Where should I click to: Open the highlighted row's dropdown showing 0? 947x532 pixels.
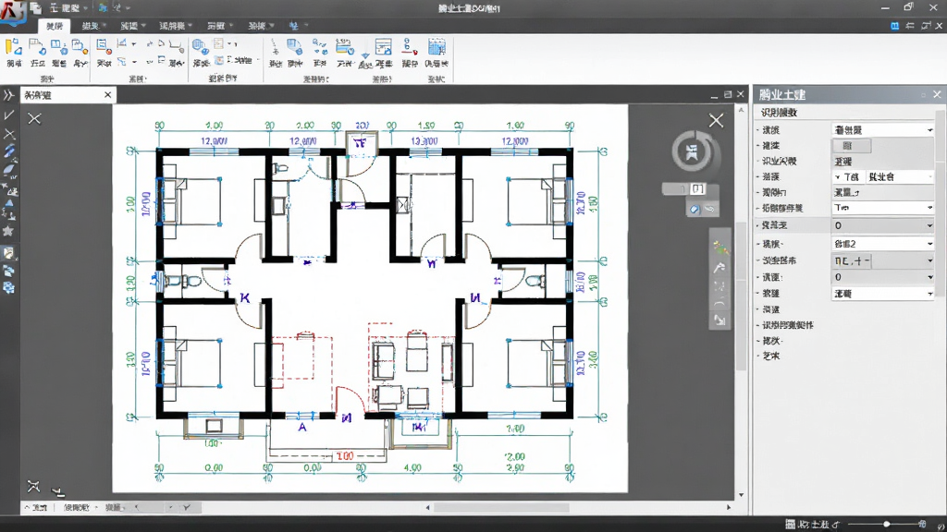click(883, 225)
